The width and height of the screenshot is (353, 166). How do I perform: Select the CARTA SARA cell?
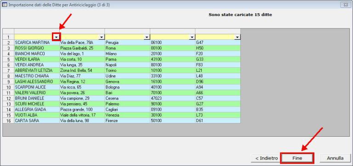coord(37,121)
